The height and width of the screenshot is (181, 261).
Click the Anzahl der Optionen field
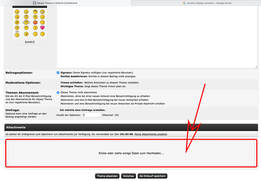coord(91,115)
